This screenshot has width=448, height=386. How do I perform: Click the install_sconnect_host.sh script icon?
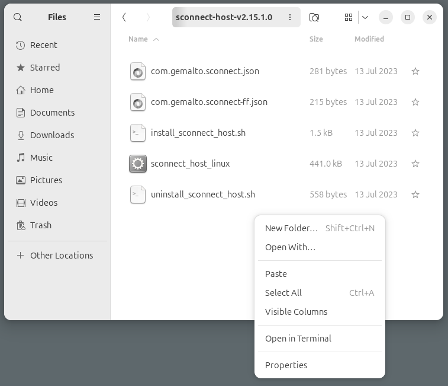(x=138, y=133)
